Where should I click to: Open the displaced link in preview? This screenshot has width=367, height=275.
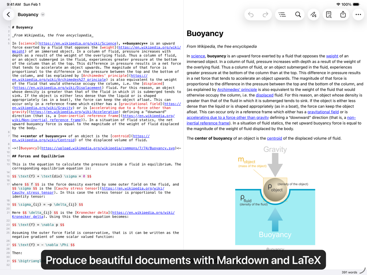pyautogui.click(x=264, y=95)
